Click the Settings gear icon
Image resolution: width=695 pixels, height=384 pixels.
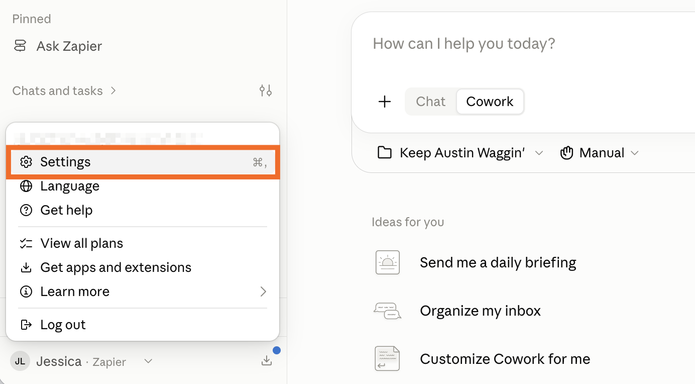[x=26, y=162]
